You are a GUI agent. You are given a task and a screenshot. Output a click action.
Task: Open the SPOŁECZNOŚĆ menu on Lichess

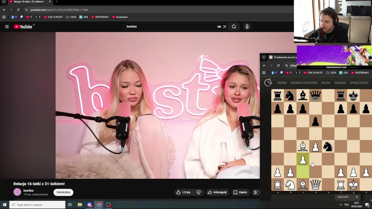[x=359, y=83]
